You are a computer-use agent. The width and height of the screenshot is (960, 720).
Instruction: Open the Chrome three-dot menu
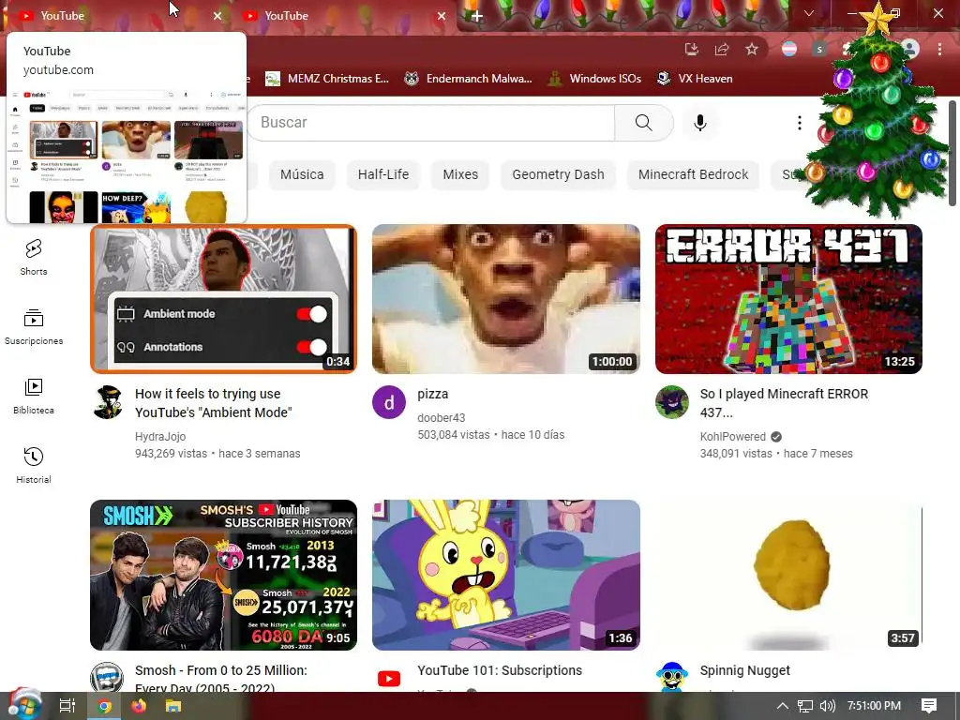(939, 49)
